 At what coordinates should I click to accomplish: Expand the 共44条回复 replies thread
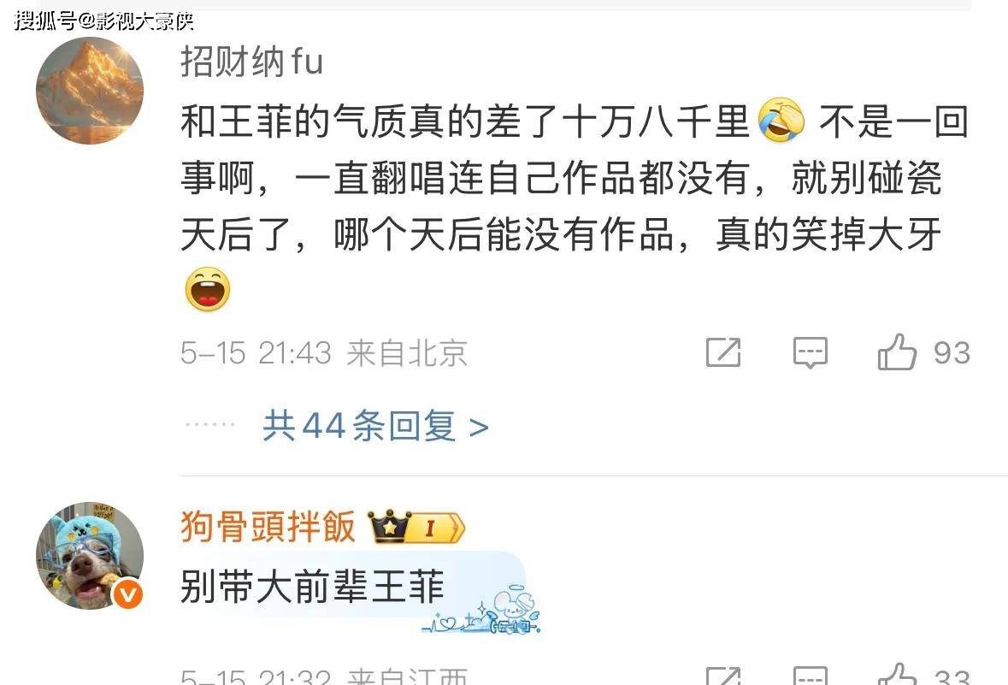point(375,426)
